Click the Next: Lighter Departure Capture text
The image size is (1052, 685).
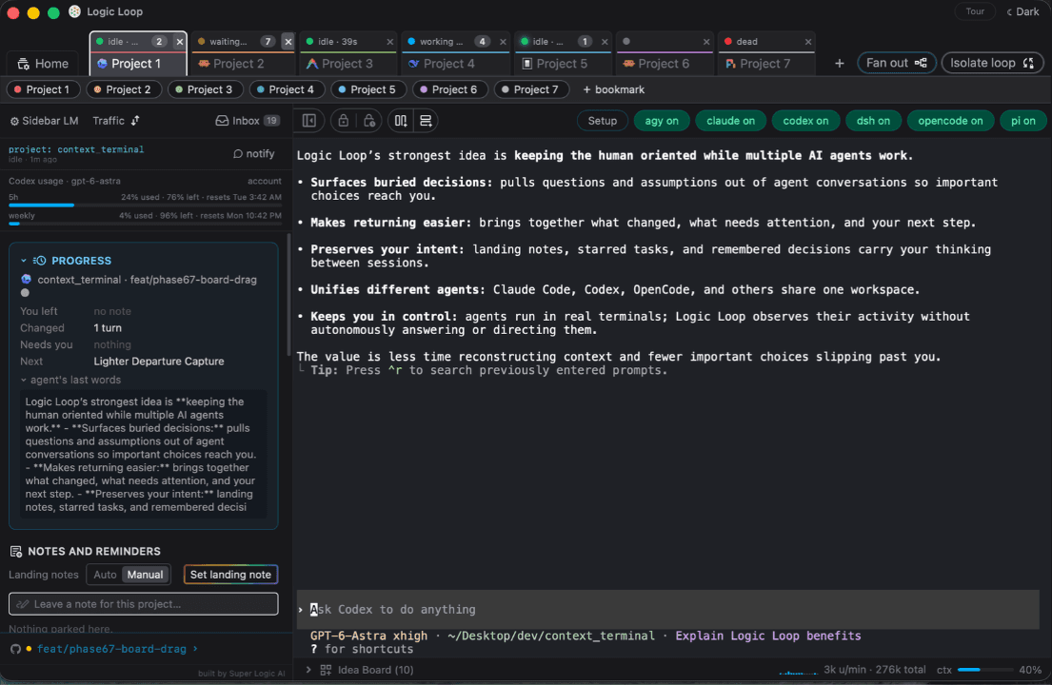pyautogui.click(x=158, y=362)
